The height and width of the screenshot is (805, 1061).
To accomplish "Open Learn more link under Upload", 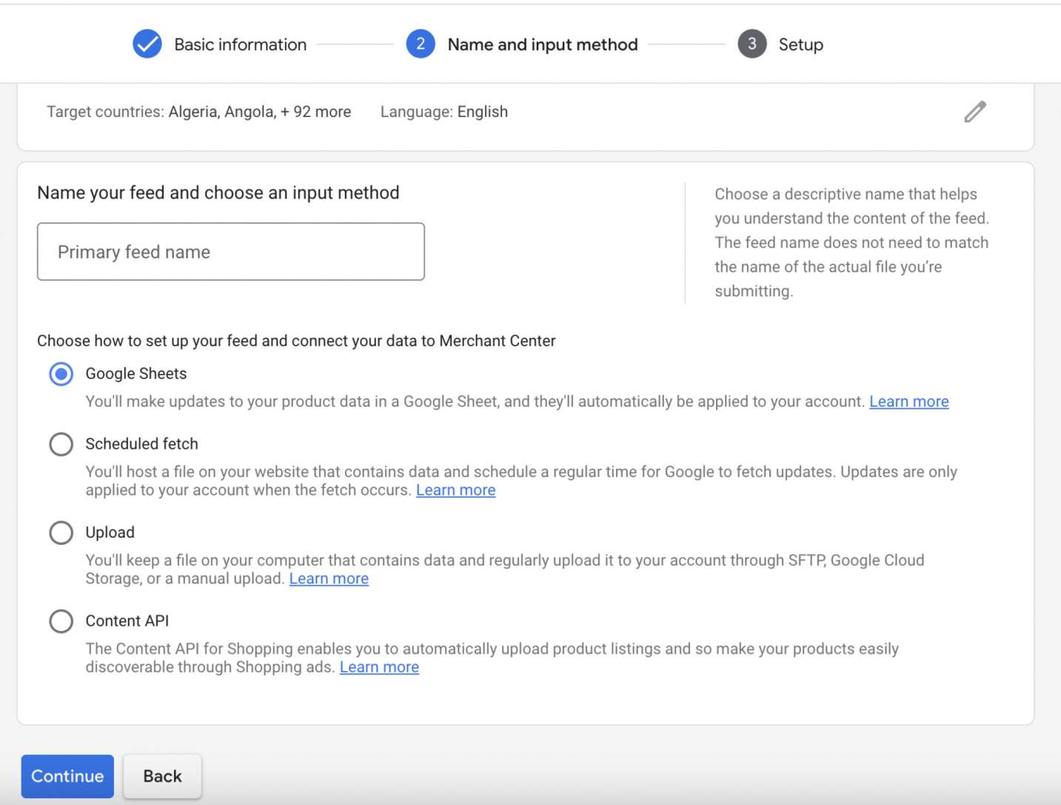I will click(329, 579).
